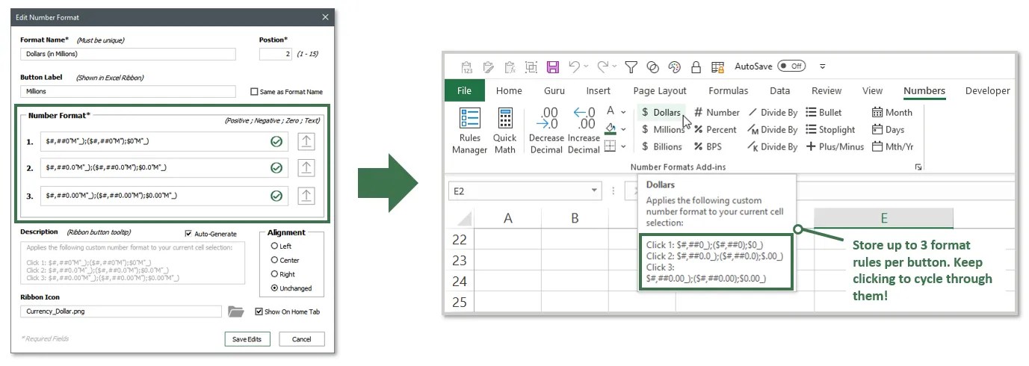Apply the Percent format
The height and width of the screenshot is (366, 1029).
tap(715, 129)
